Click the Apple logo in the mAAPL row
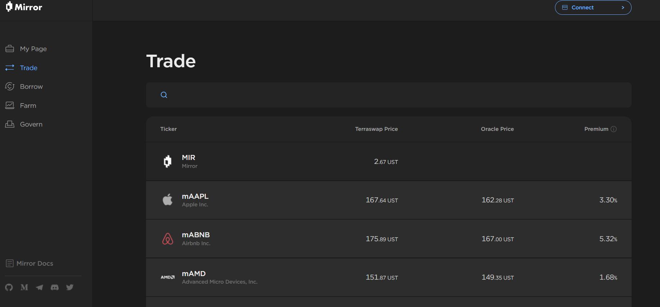 pos(168,200)
